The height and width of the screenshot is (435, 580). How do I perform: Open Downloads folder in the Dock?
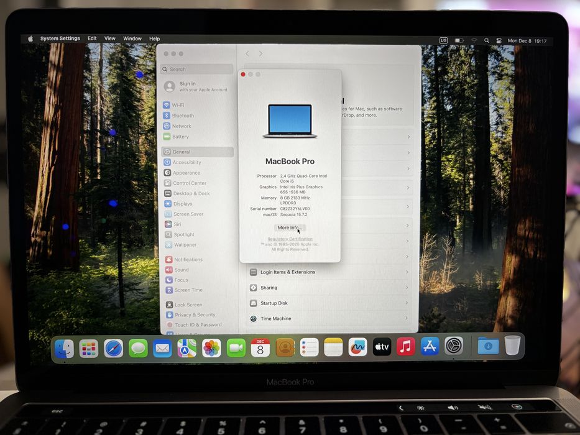[488, 346]
